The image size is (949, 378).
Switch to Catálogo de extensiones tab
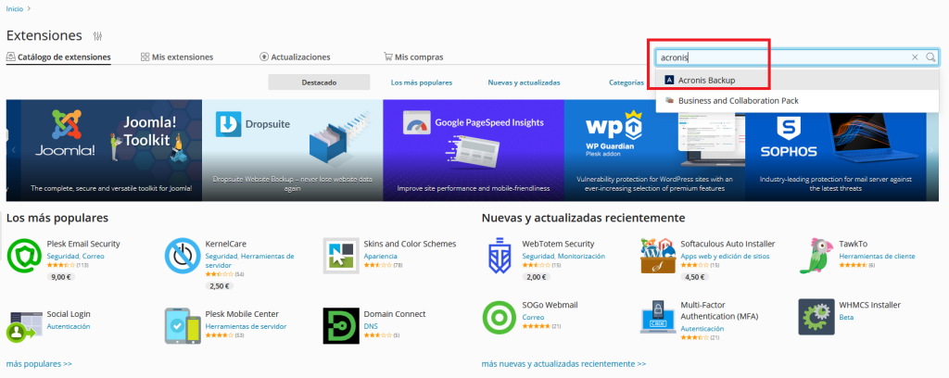point(58,57)
